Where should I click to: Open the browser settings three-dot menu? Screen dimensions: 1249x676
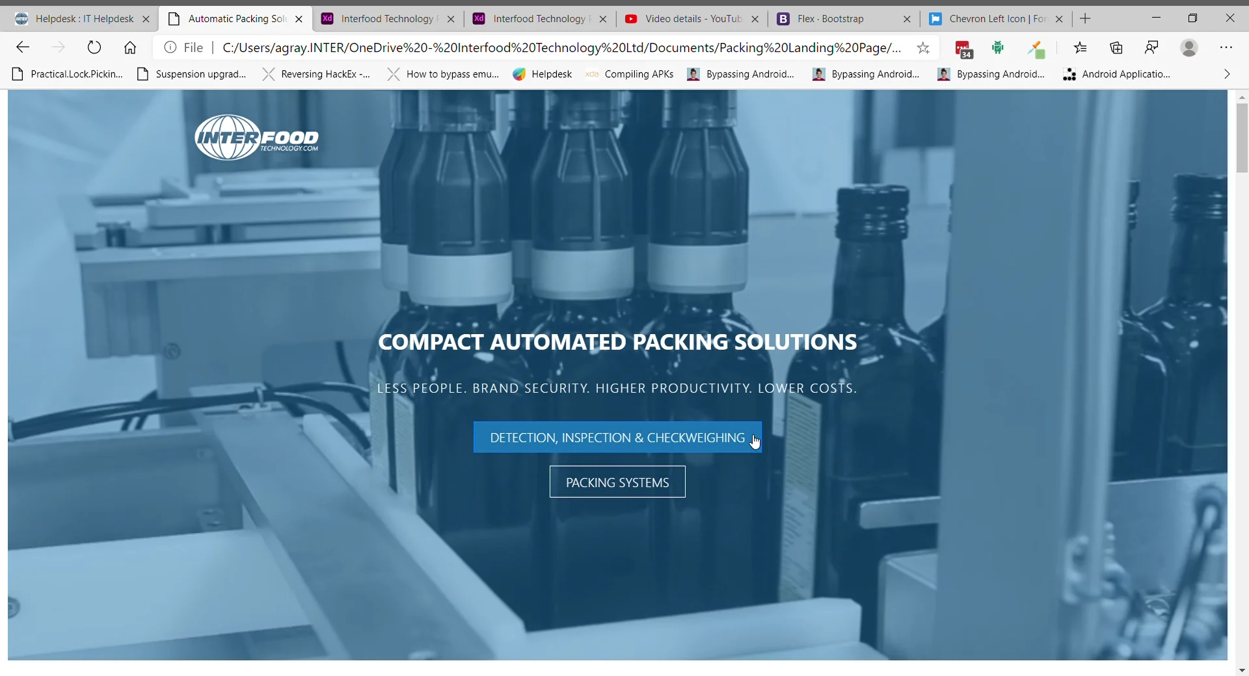tap(1228, 47)
